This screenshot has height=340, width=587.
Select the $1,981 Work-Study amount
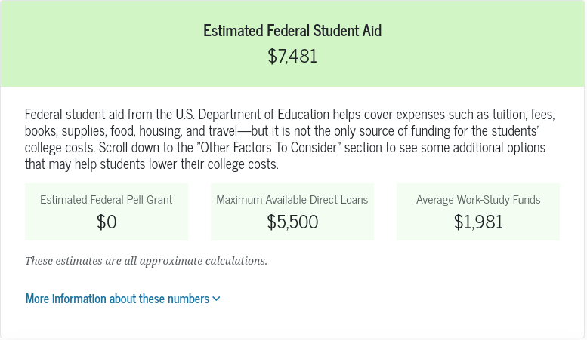click(478, 222)
